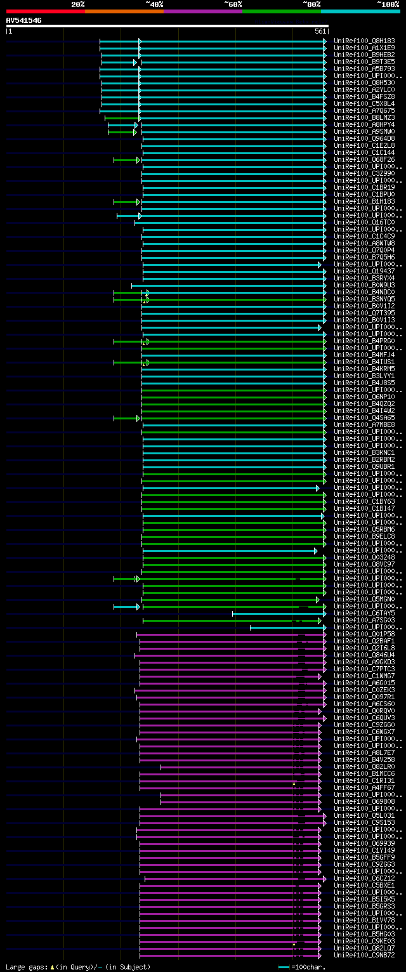Open UniRef100_C6CZ12 hit

(365, 878)
